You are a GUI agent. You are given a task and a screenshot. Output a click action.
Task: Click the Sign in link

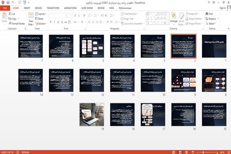coord(223,8)
